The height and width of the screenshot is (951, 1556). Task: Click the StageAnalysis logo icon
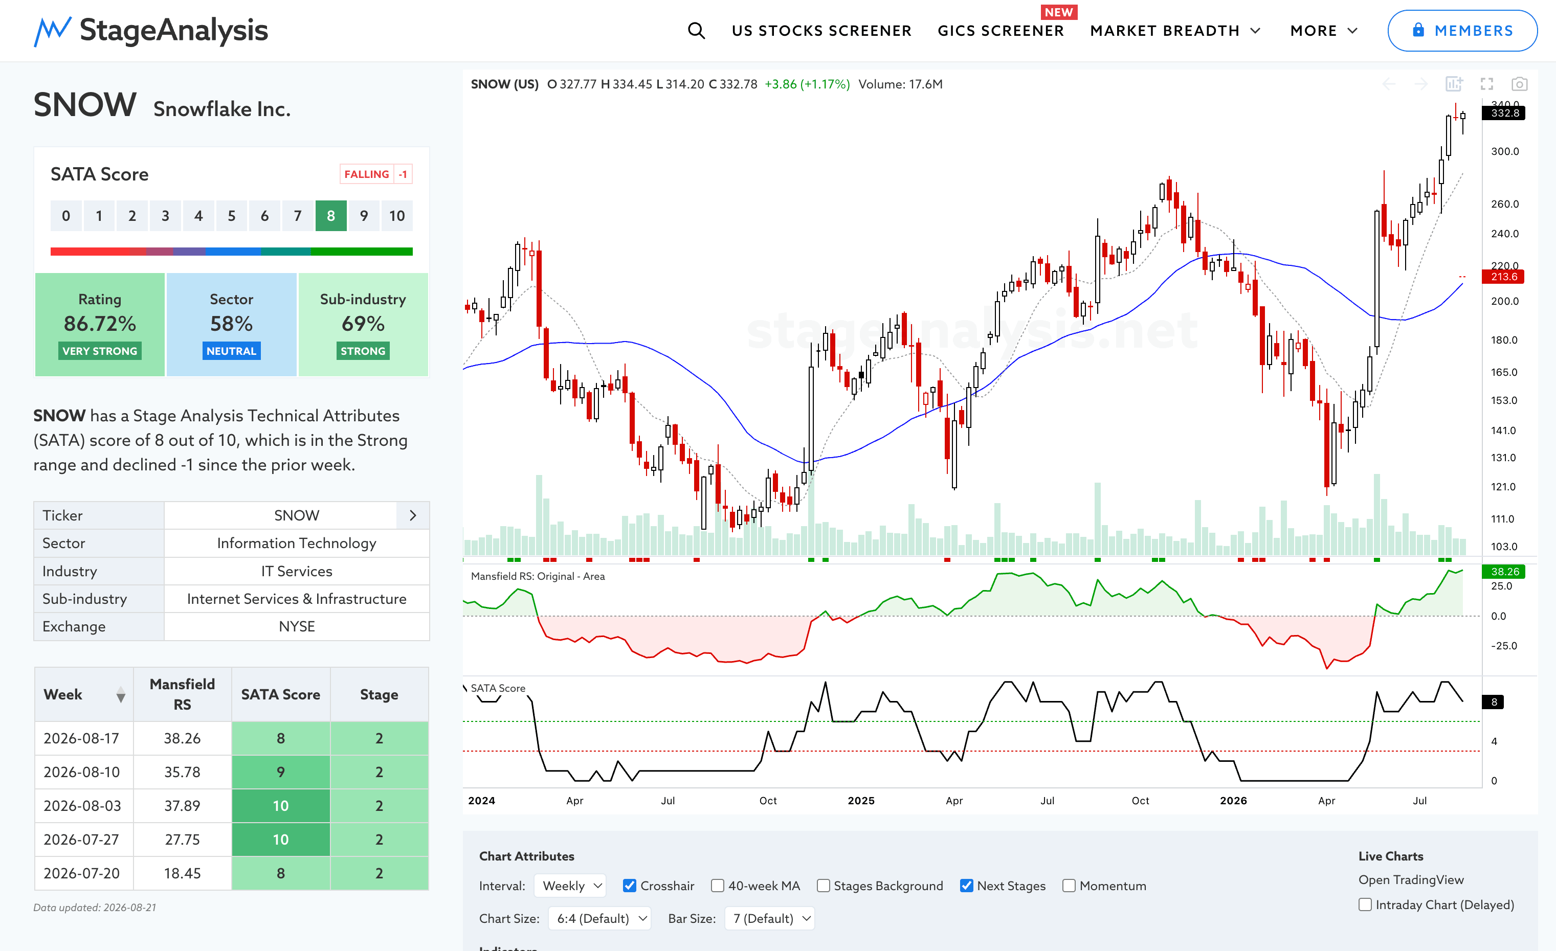click(x=52, y=31)
